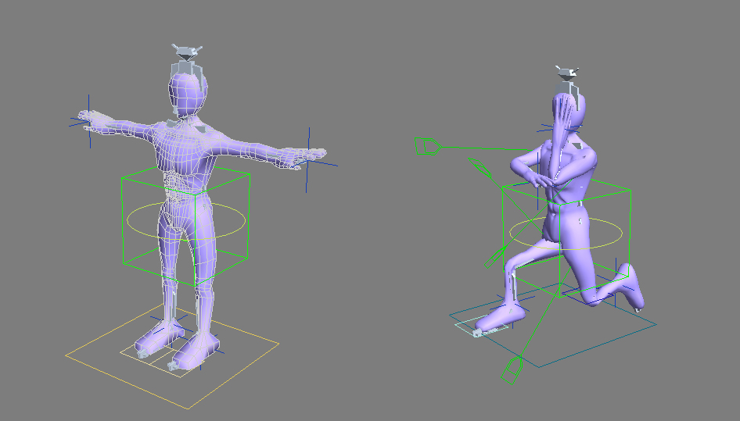
Task: Click the cross helper at the far-left hand
Action: (x=88, y=121)
